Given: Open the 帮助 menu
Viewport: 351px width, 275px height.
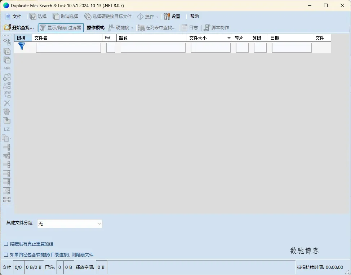Looking at the screenshot, I should click(x=195, y=16).
